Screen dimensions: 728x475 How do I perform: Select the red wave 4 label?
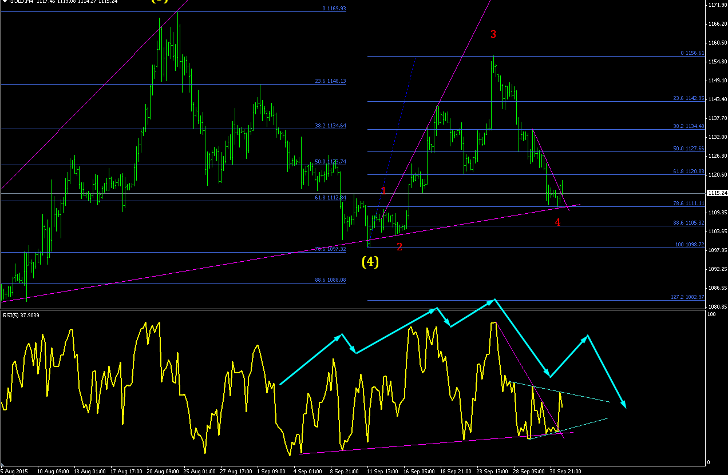[557, 222]
